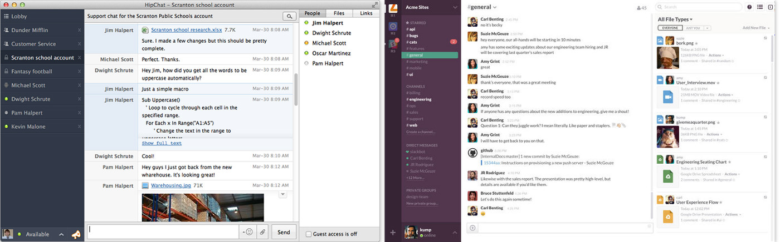
Task: Select the EVERYONE filter toggle
Action: [x=670, y=28]
